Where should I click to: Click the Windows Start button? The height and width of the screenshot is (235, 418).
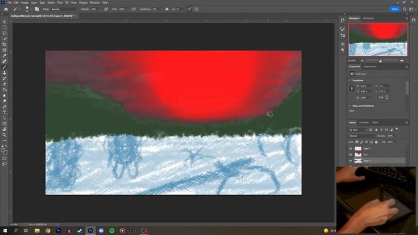pos(5,230)
